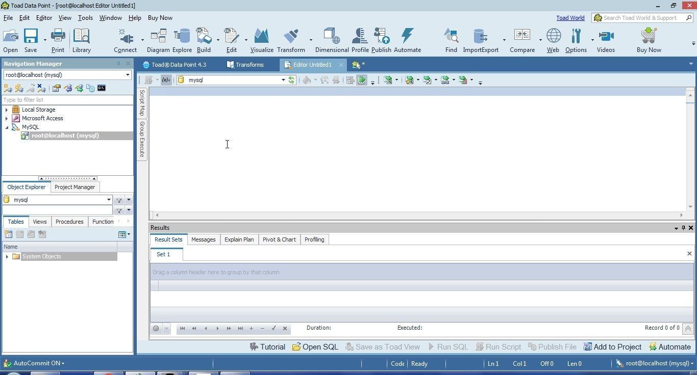
Task: Expand the Microsoft Access node
Action: (7, 118)
